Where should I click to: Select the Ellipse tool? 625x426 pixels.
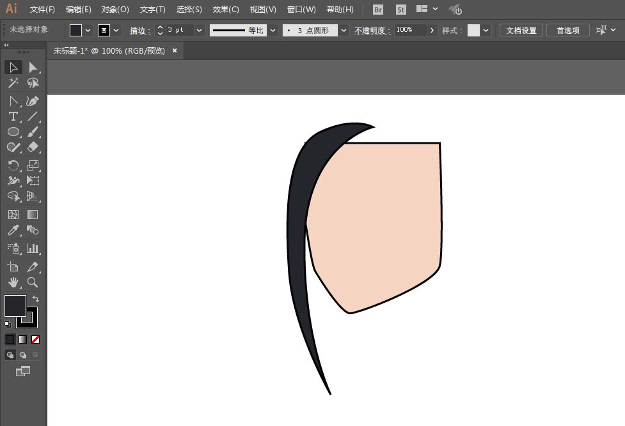pos(13,132)
